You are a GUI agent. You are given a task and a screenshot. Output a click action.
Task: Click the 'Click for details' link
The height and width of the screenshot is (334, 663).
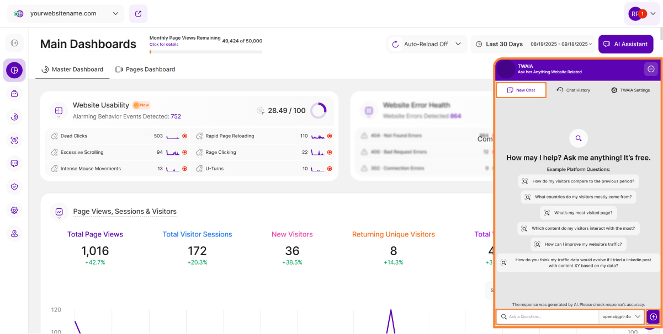[x=164, y=45]
